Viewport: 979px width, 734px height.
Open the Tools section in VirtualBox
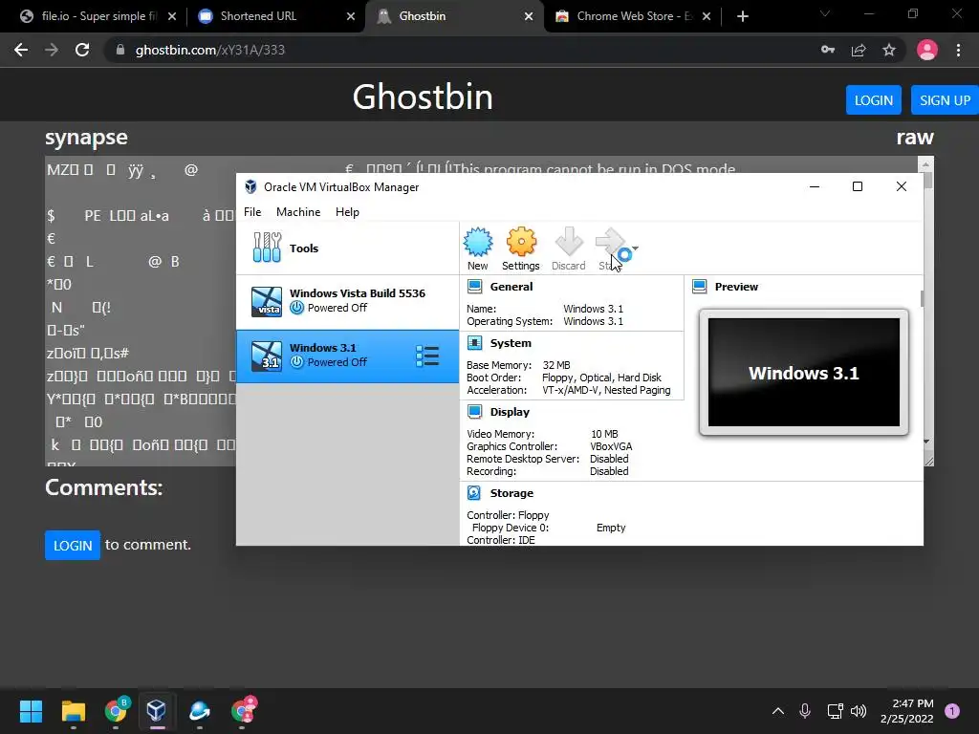pos(347,248)
